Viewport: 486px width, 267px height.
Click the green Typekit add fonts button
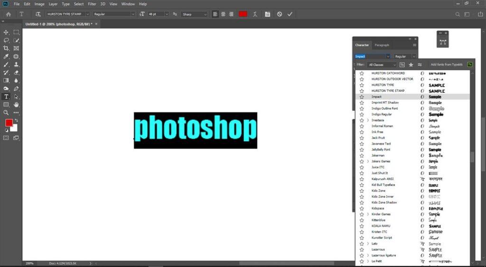click(469, 64)
